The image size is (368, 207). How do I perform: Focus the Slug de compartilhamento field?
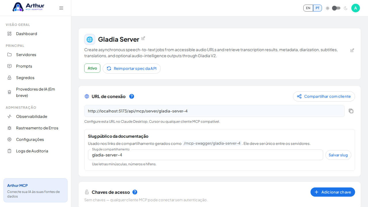tap(206, 155)
